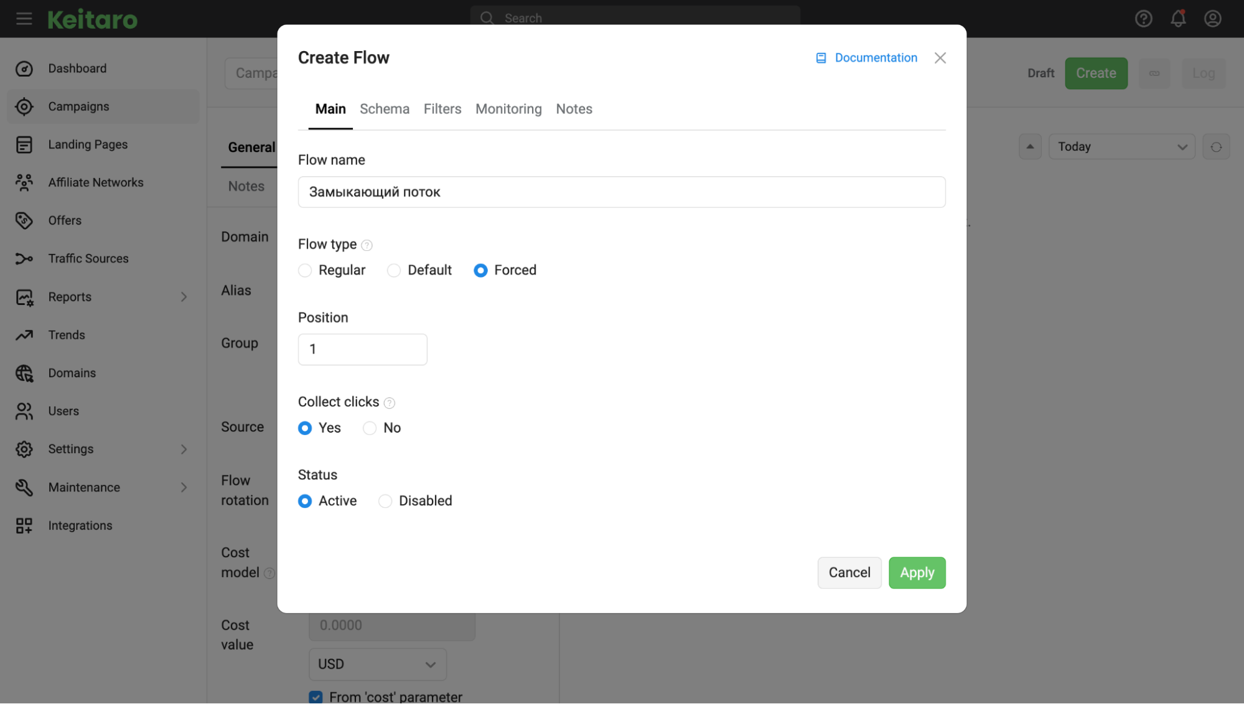Screen dimensions: 1244x704
Task: Select the Default flow type
Action: (394, 270)
